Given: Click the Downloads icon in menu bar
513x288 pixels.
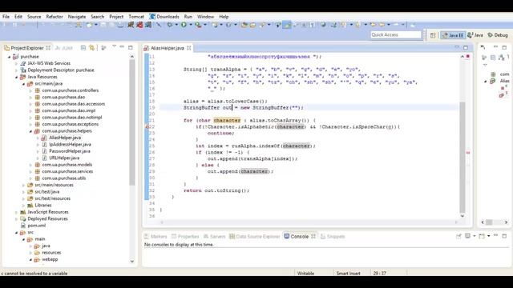Looking at the screenshot, I should click(x=152, y=16).
